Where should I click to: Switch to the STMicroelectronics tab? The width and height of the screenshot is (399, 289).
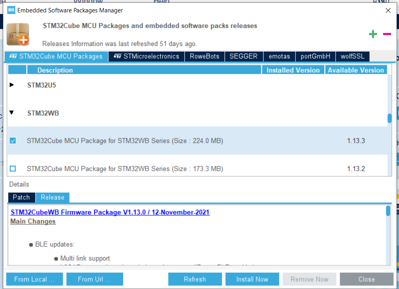(x=147, y=56)
